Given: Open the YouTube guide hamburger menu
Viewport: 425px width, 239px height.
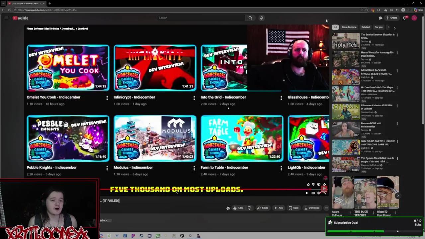Looking at the screenshot, I should point(6,18).
